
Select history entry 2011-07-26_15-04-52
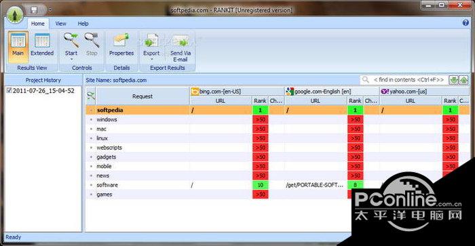[x=43, y=91]
